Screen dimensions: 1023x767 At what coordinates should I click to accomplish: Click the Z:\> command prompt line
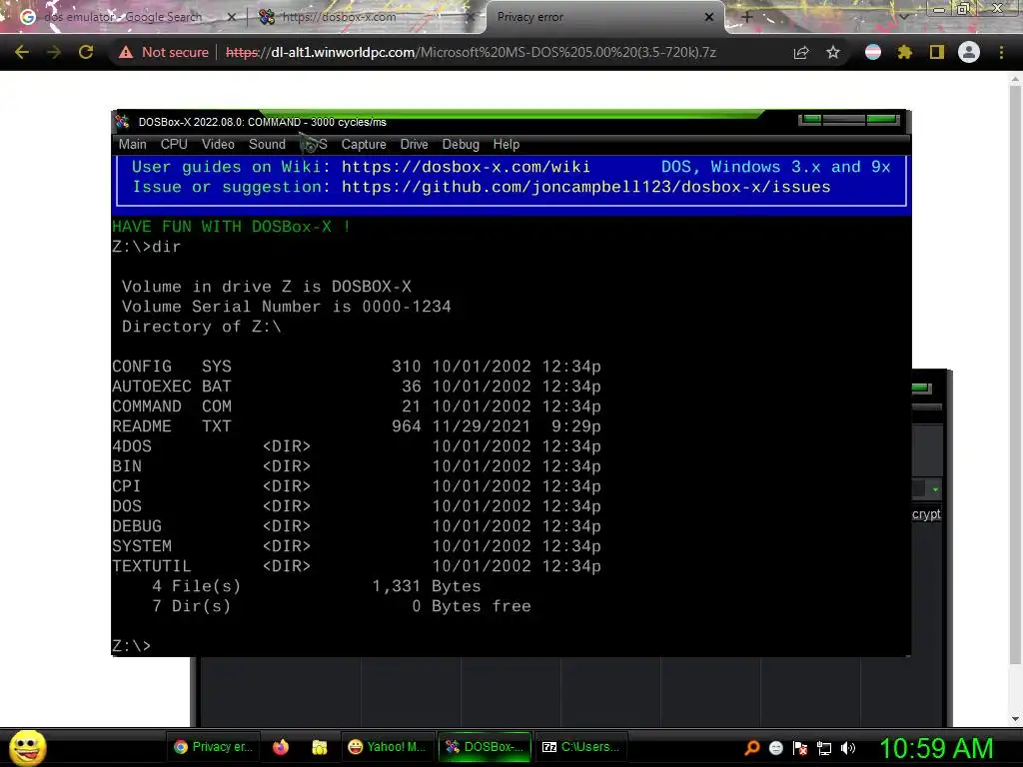[x=132, y=646]
